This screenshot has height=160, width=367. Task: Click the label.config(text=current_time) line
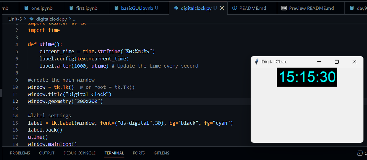(84, 58)
